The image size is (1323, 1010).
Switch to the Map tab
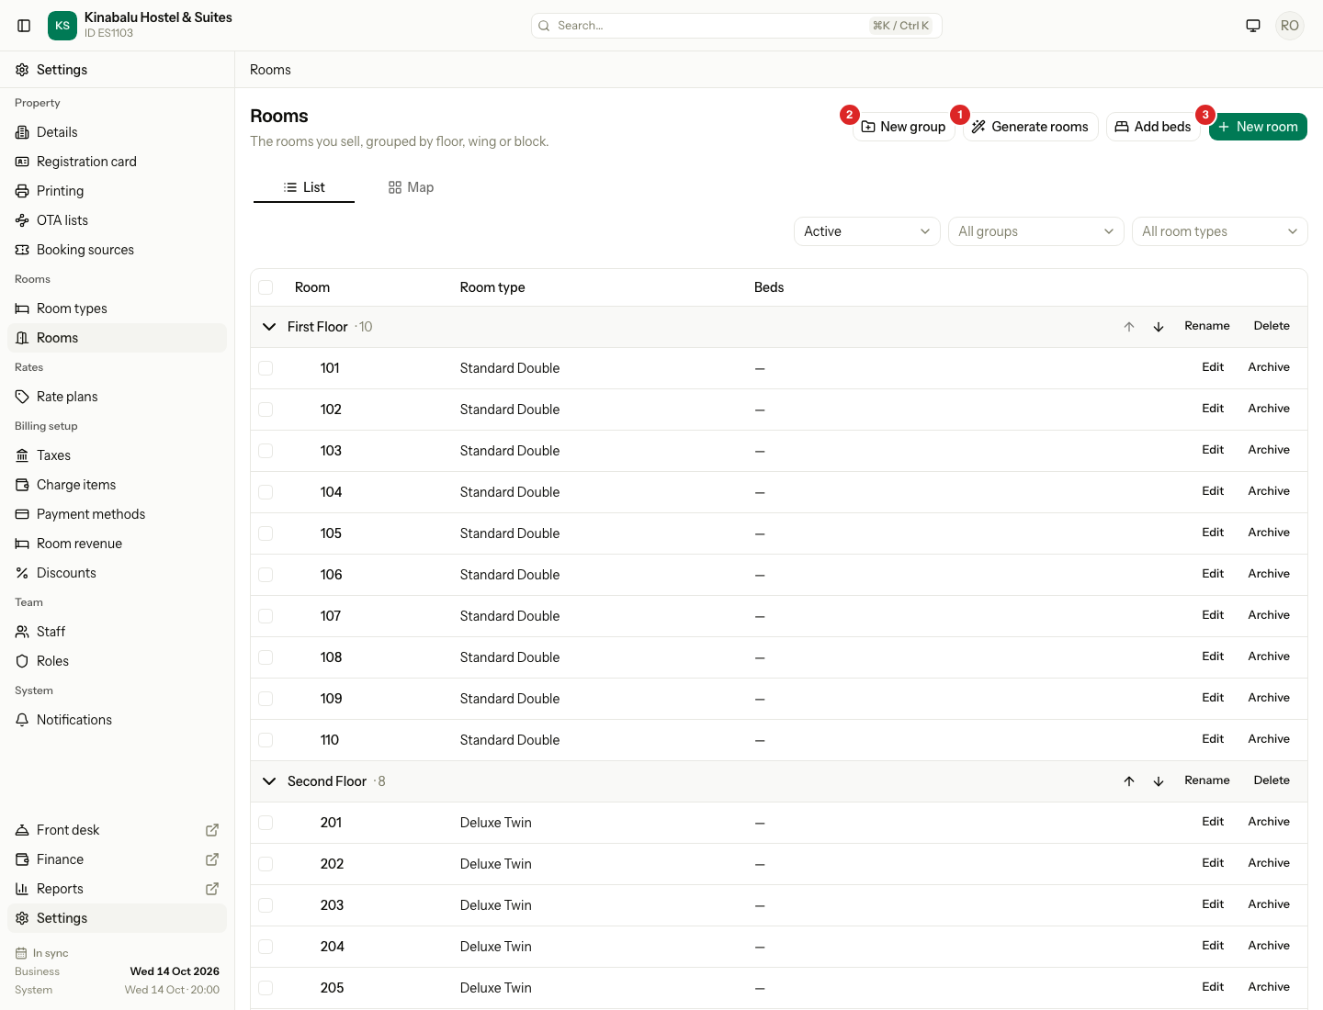(411, 187)
